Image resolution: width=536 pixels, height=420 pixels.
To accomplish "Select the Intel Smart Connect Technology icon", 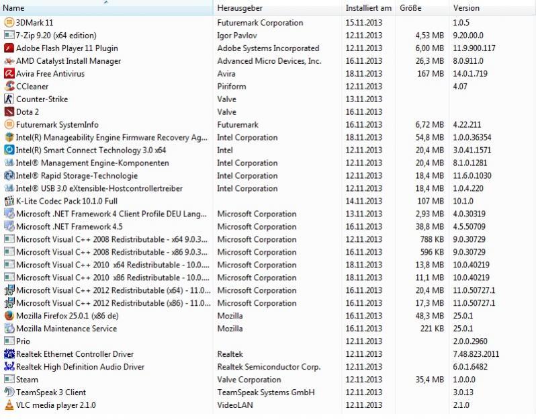I will [x=9, y=150].
